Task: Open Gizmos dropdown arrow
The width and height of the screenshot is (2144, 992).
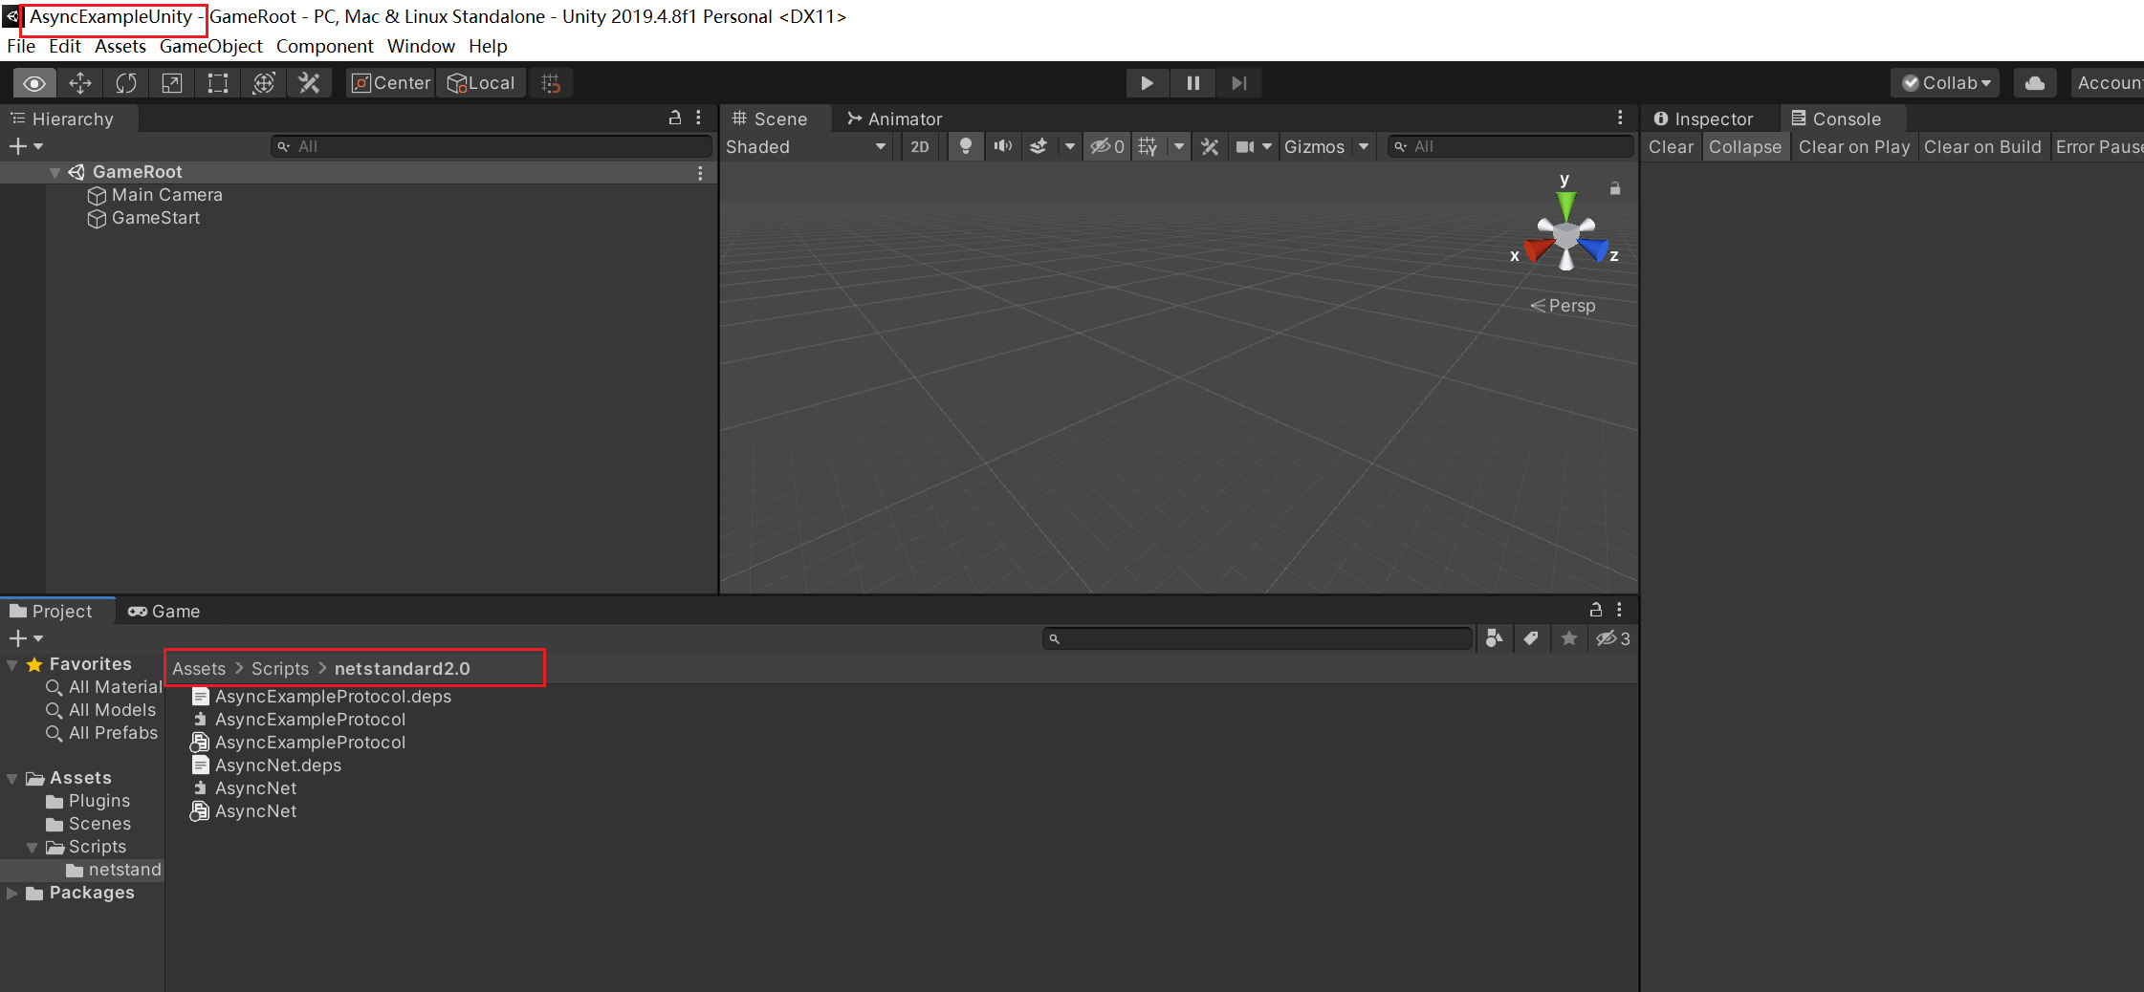Action: [1364, 146]
